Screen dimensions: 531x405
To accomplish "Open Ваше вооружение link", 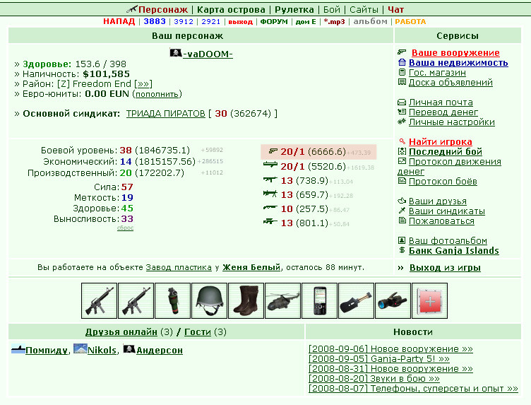I will coord(455,53).
